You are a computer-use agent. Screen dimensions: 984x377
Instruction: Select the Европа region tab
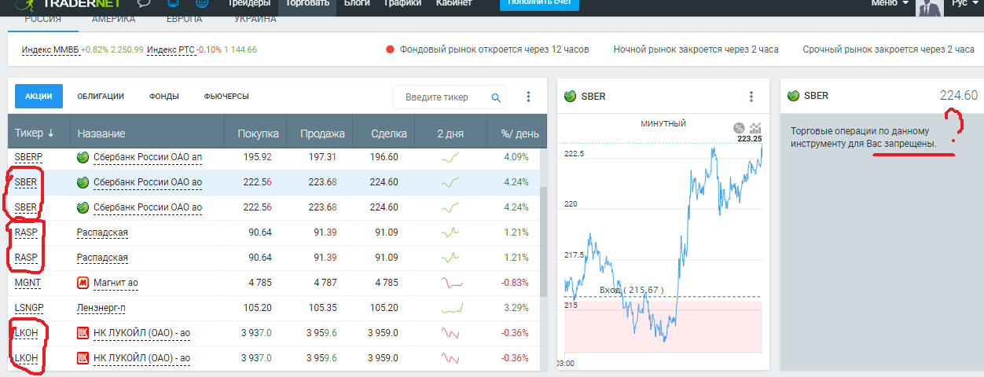[x=184, y=17]
